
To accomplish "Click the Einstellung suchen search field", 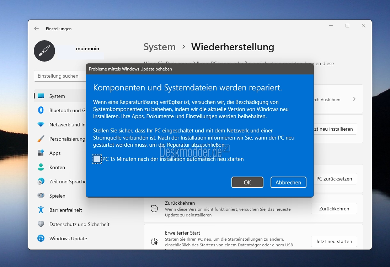I will tap(60, 76).
